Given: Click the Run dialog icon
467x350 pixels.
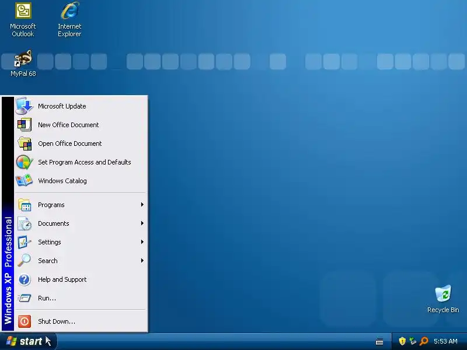Looking at the screenshot, I should [25, 298].
